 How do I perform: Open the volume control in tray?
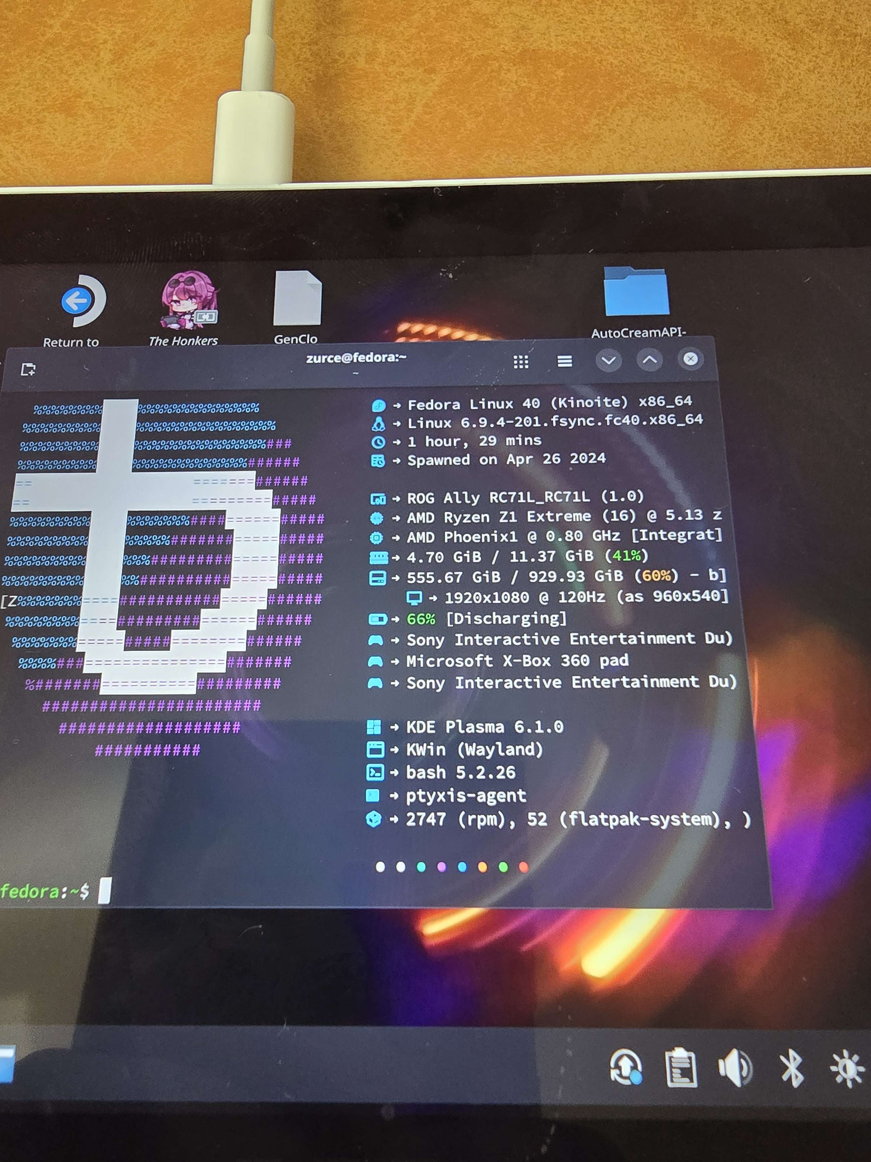coord(735,1068)
